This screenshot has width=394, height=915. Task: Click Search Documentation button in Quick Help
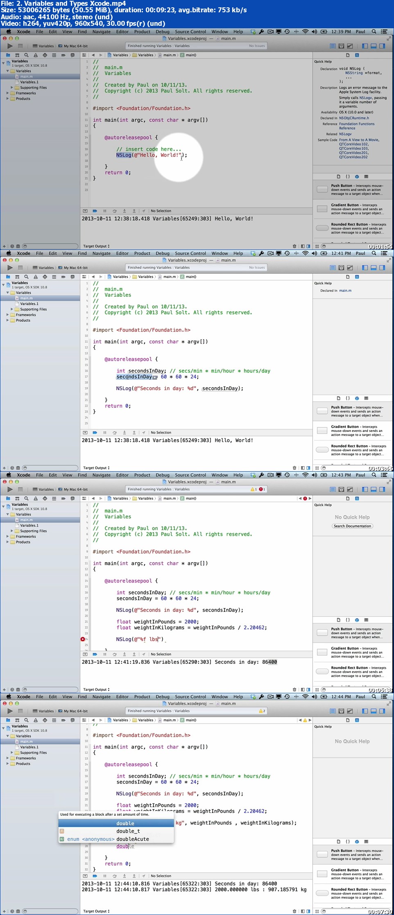[352, 526]
